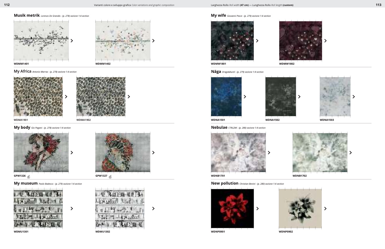Click the My museum section heading
The image size is (385, 249).
point(26,183)
